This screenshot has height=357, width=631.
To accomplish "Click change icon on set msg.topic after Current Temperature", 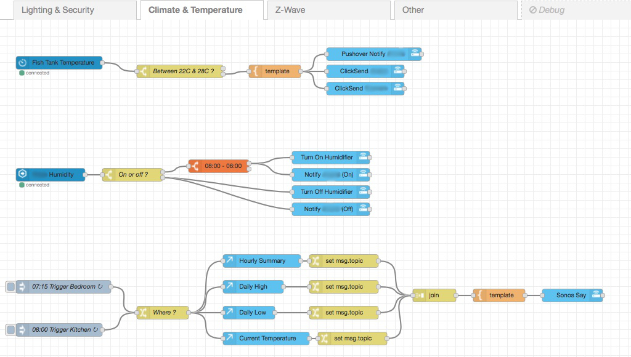I will pos(324,339).
